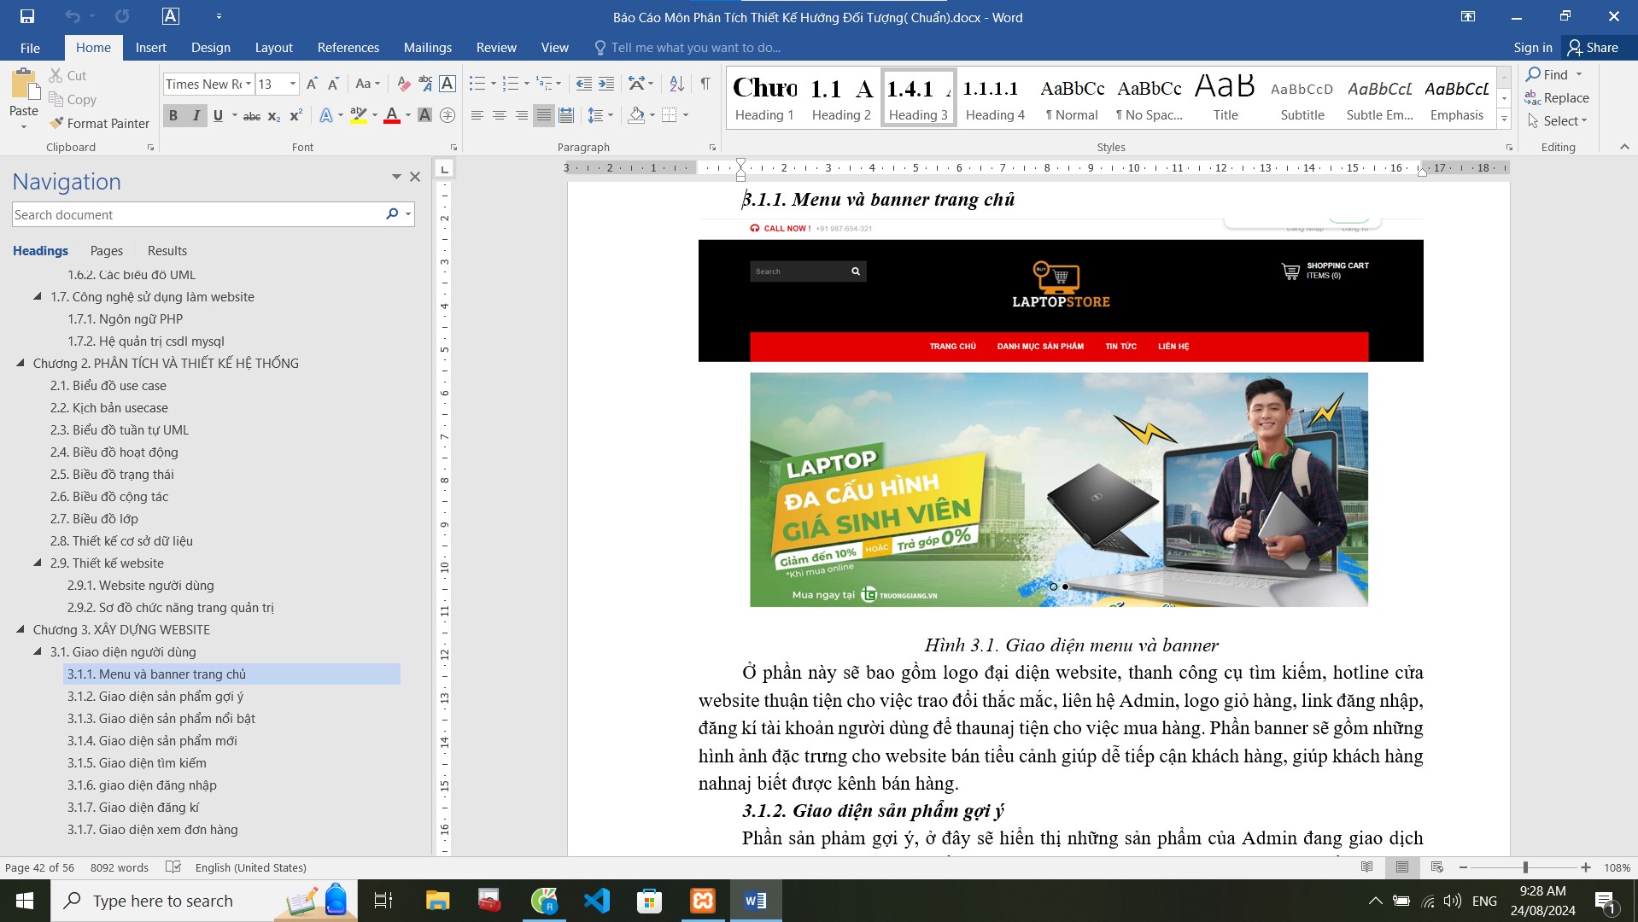This screenshot has height=922, width=1638.
Task: Switch to Pages tab in Navigation
Action: click(107, 250)
